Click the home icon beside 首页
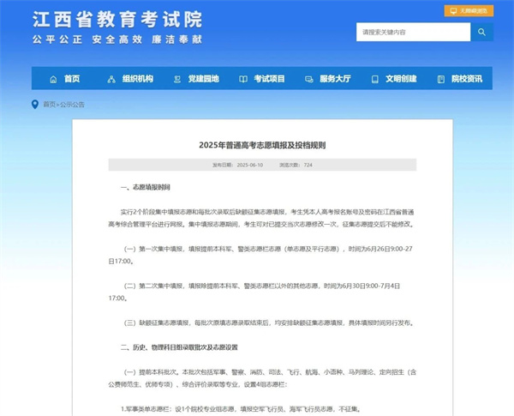The image size is (514, 416). [x=53, y=79]
